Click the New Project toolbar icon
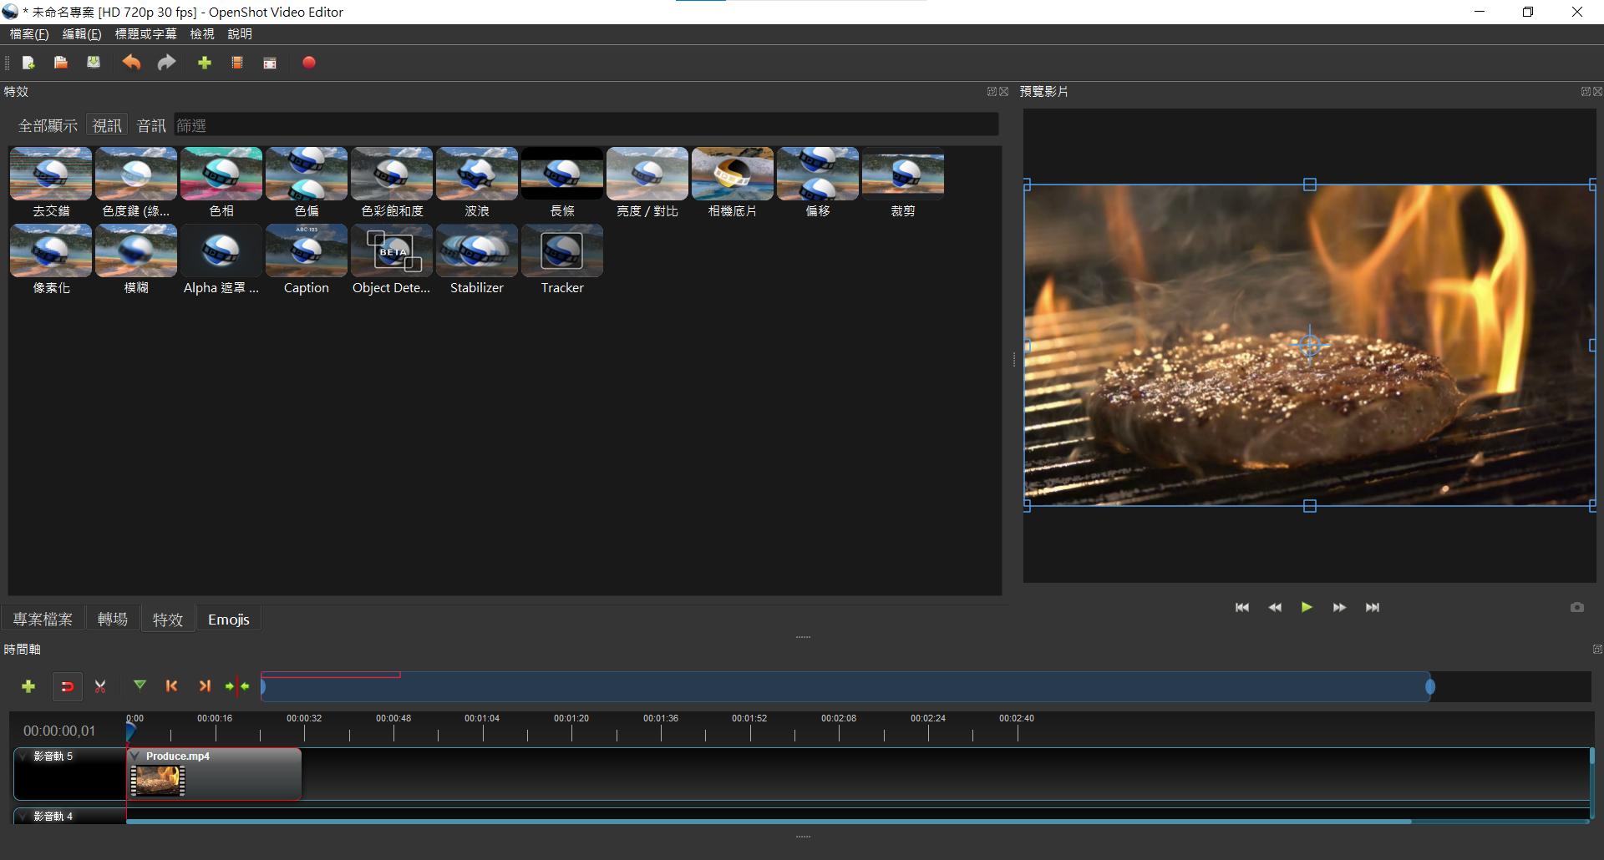The width and height of the screenshot is (1604, 860). (x=28, y=63)
